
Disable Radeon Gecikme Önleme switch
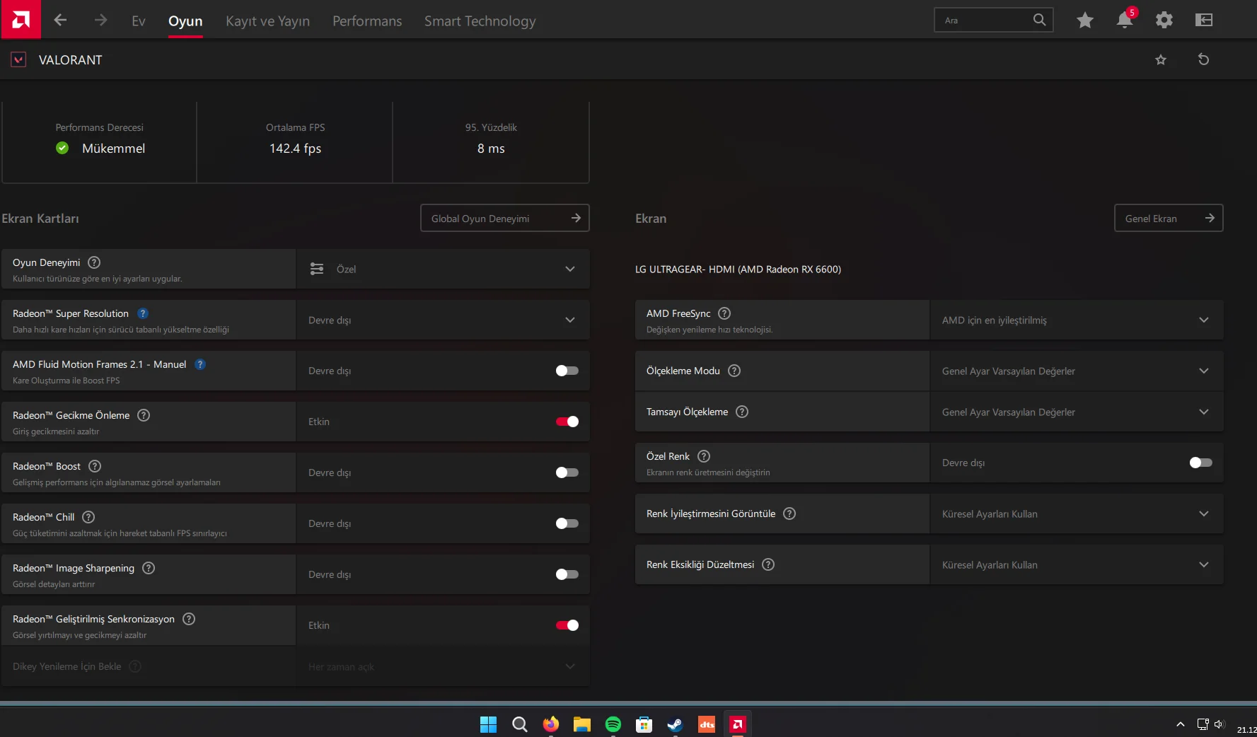[x=567, y=422]
